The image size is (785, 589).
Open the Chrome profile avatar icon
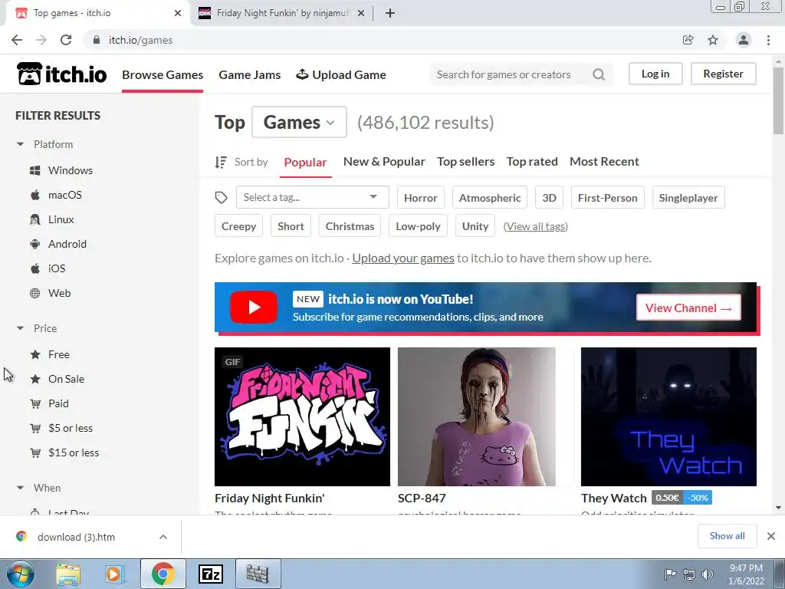tap(744, 40)
